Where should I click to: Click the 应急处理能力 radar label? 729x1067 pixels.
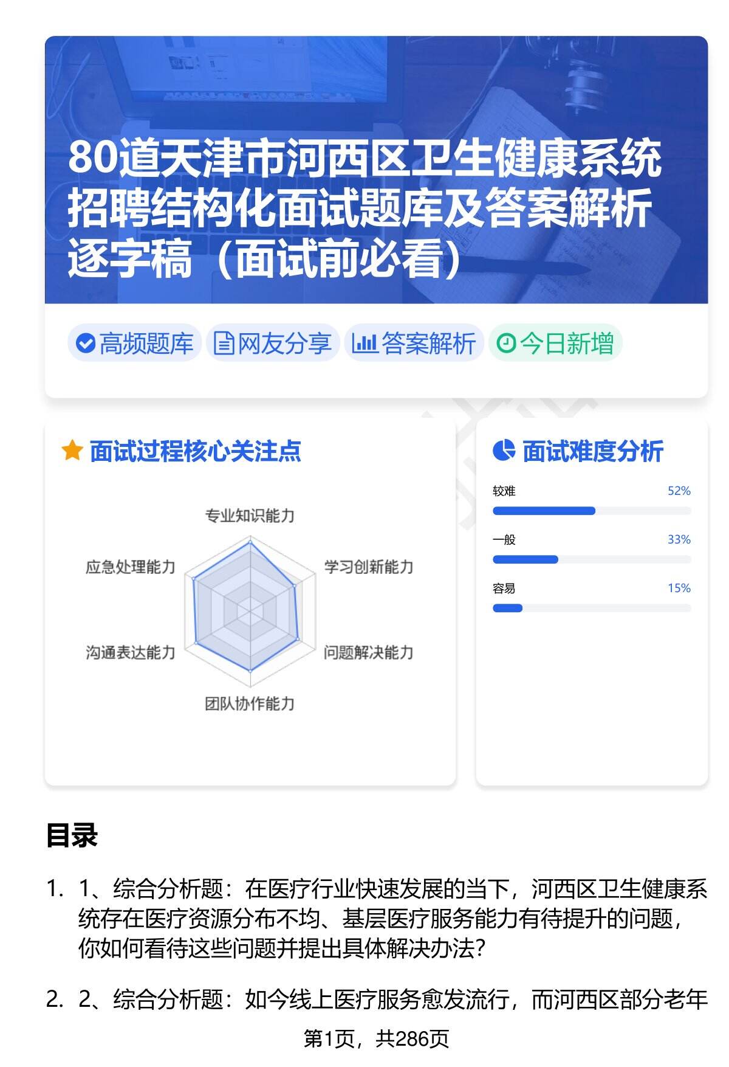click(x=131, y=567)
